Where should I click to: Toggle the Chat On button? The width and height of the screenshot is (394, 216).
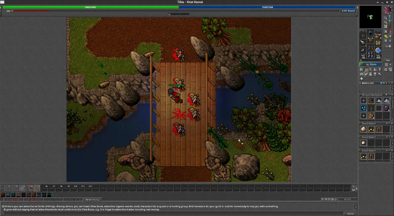coord(350,214)
